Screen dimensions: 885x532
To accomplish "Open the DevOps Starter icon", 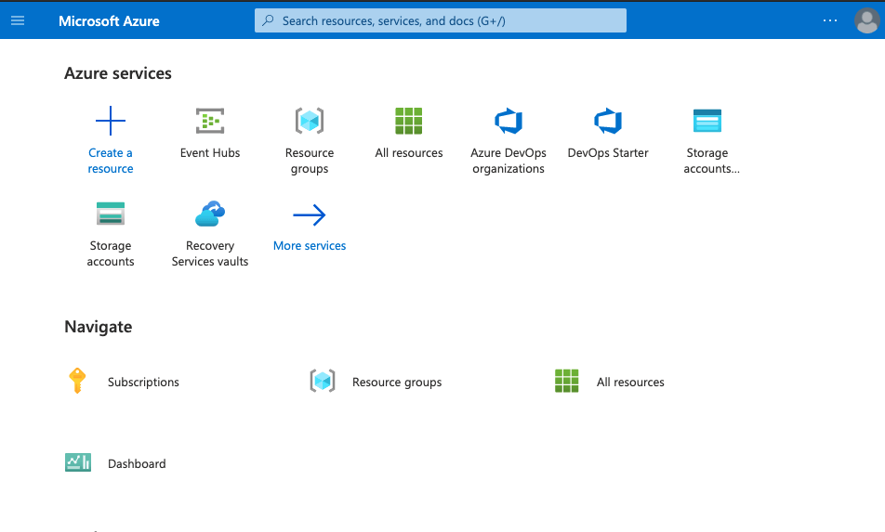I will click(608, 121).
